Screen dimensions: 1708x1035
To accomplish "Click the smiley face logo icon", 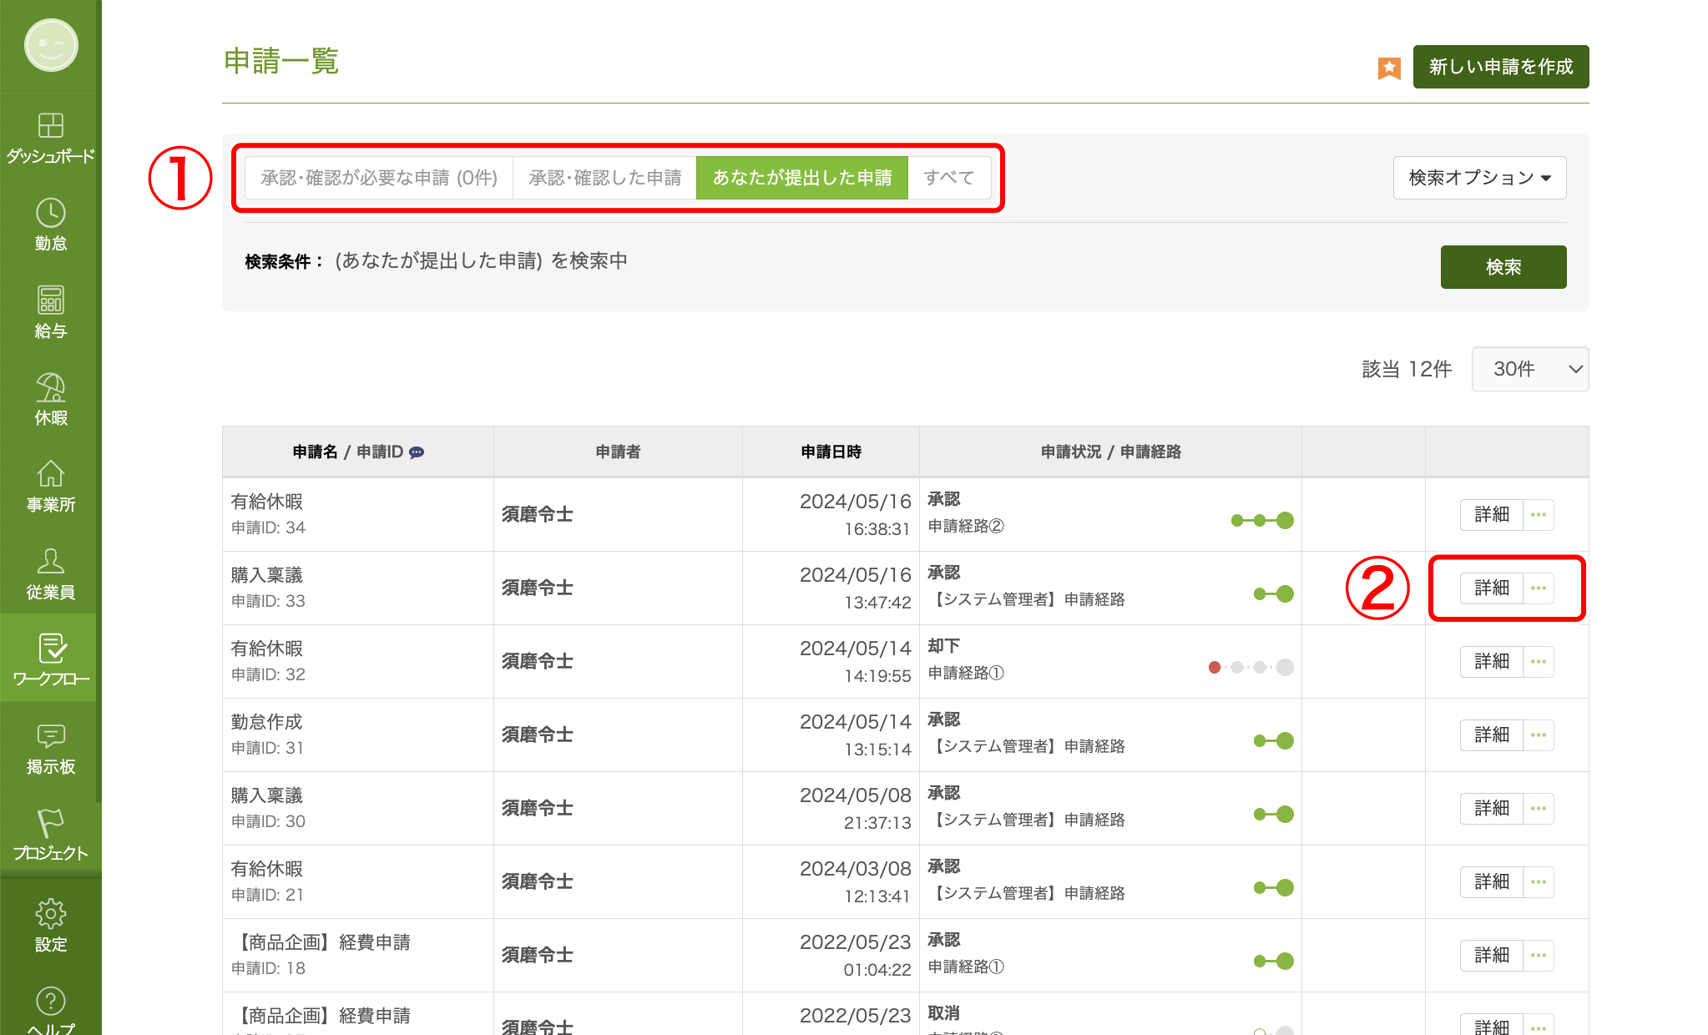I will point(51,45).
